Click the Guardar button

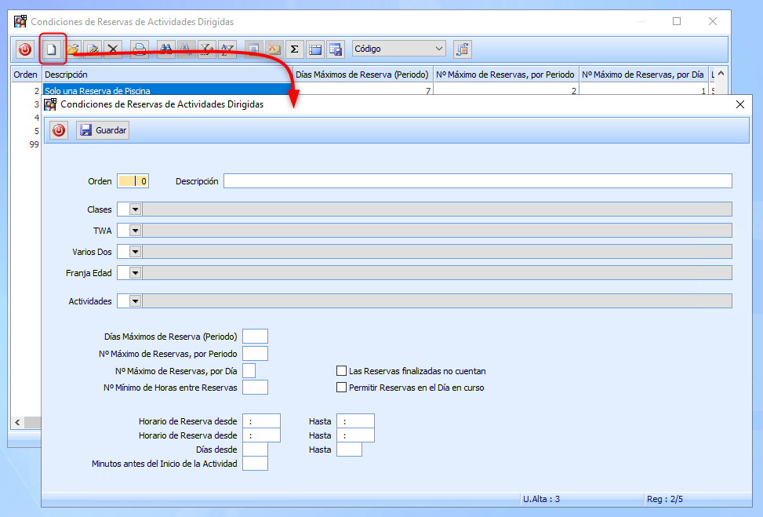click(x=103, y=130)
